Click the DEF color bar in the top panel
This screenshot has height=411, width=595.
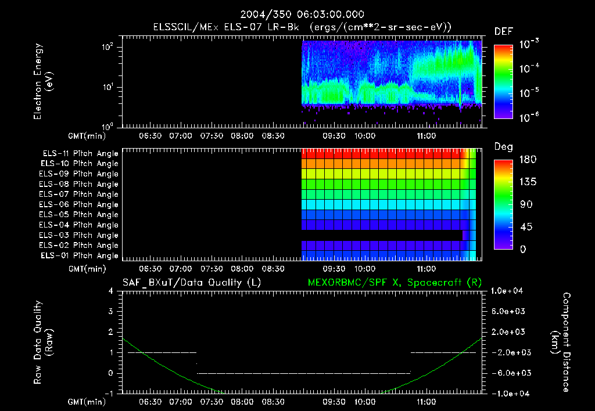point(503,82)
